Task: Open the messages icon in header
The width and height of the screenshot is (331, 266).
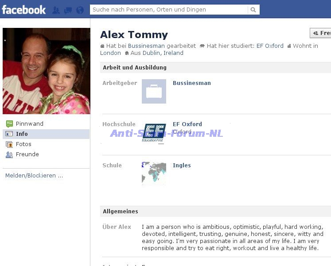Action: tap(68, 10)
